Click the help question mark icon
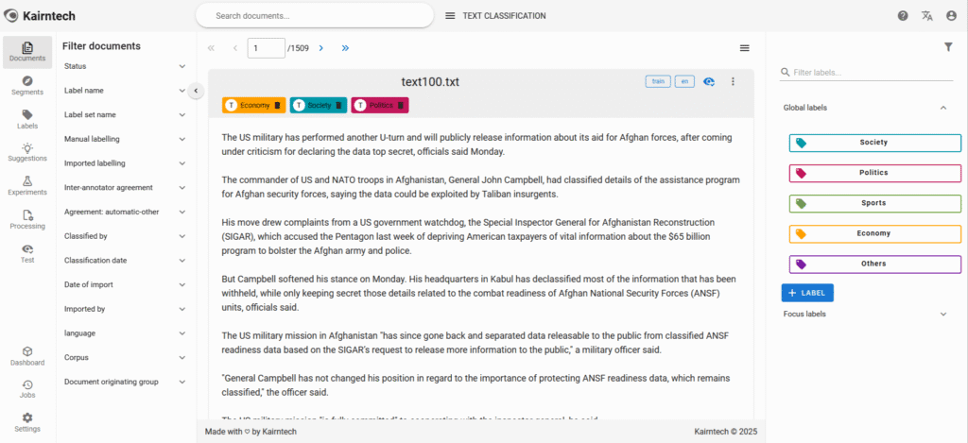 click(903, 16)
